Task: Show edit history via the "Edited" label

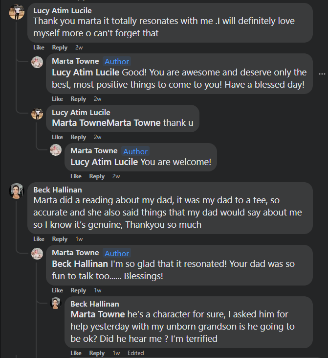Action: coord(136,353)
